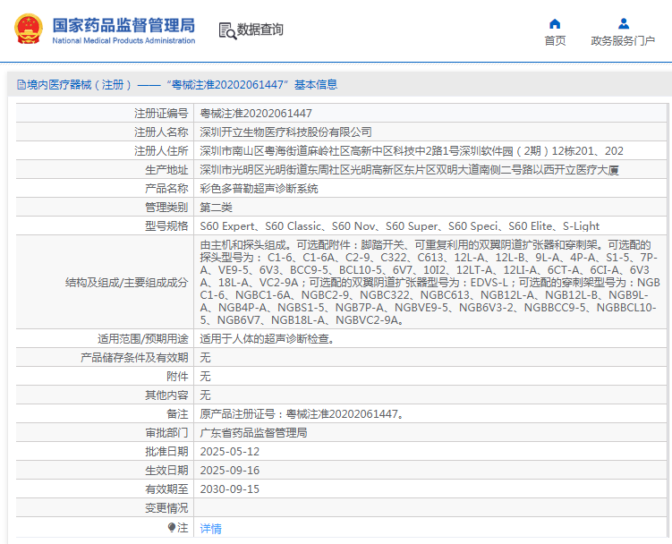
Task: Open the 详情 link in the 注 row
Action: click(210, 529)
